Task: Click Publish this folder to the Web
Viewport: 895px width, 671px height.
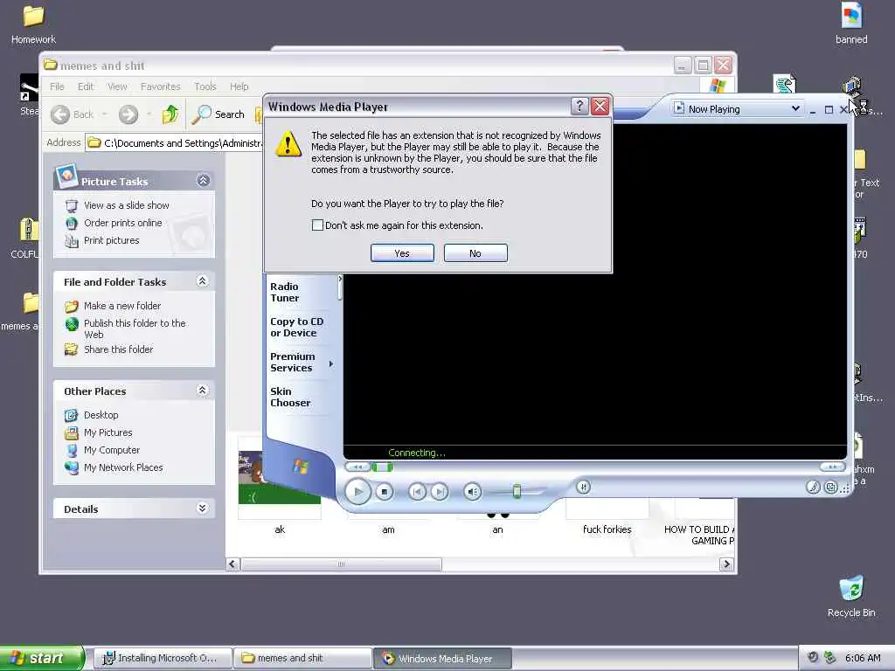Action: [x=135, y=329]
